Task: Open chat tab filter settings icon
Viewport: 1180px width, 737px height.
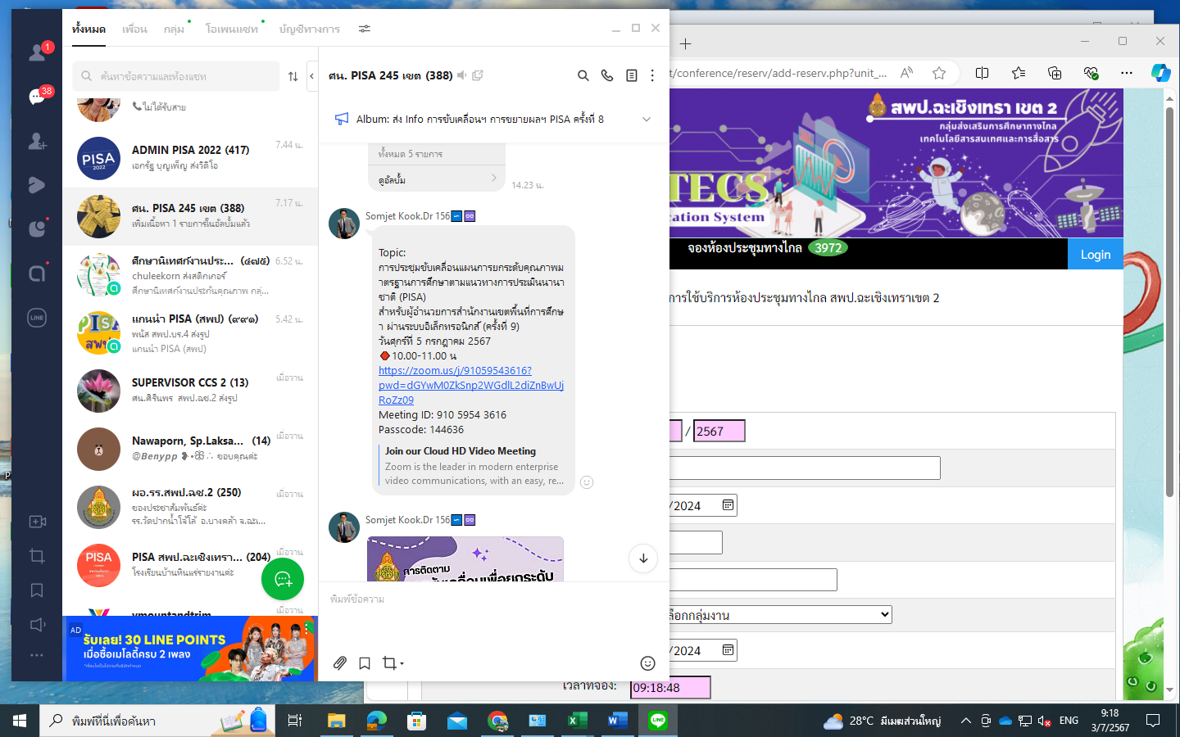Action: point(365,29)
